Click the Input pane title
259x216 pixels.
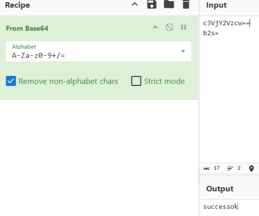click(216, 5)
